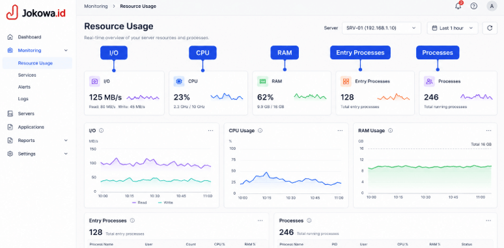The height and width of the screenshot is (248, 504).
Task: Click the RAM card sparkline
Action: tap(310, 96)
